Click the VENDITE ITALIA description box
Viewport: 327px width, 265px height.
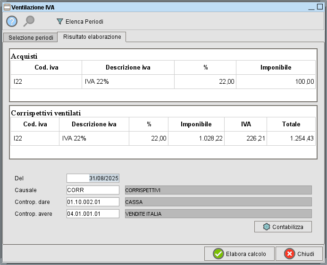pos(218,214)
